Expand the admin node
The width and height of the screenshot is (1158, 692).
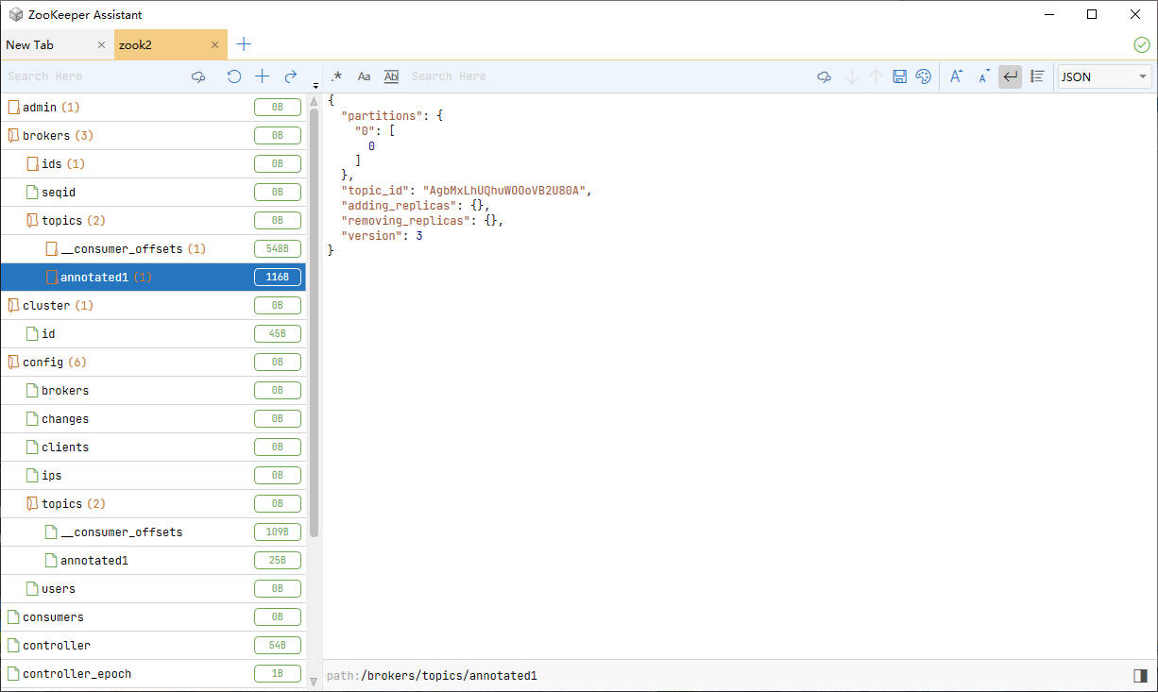pyautogui.click(x=13, y=108)
